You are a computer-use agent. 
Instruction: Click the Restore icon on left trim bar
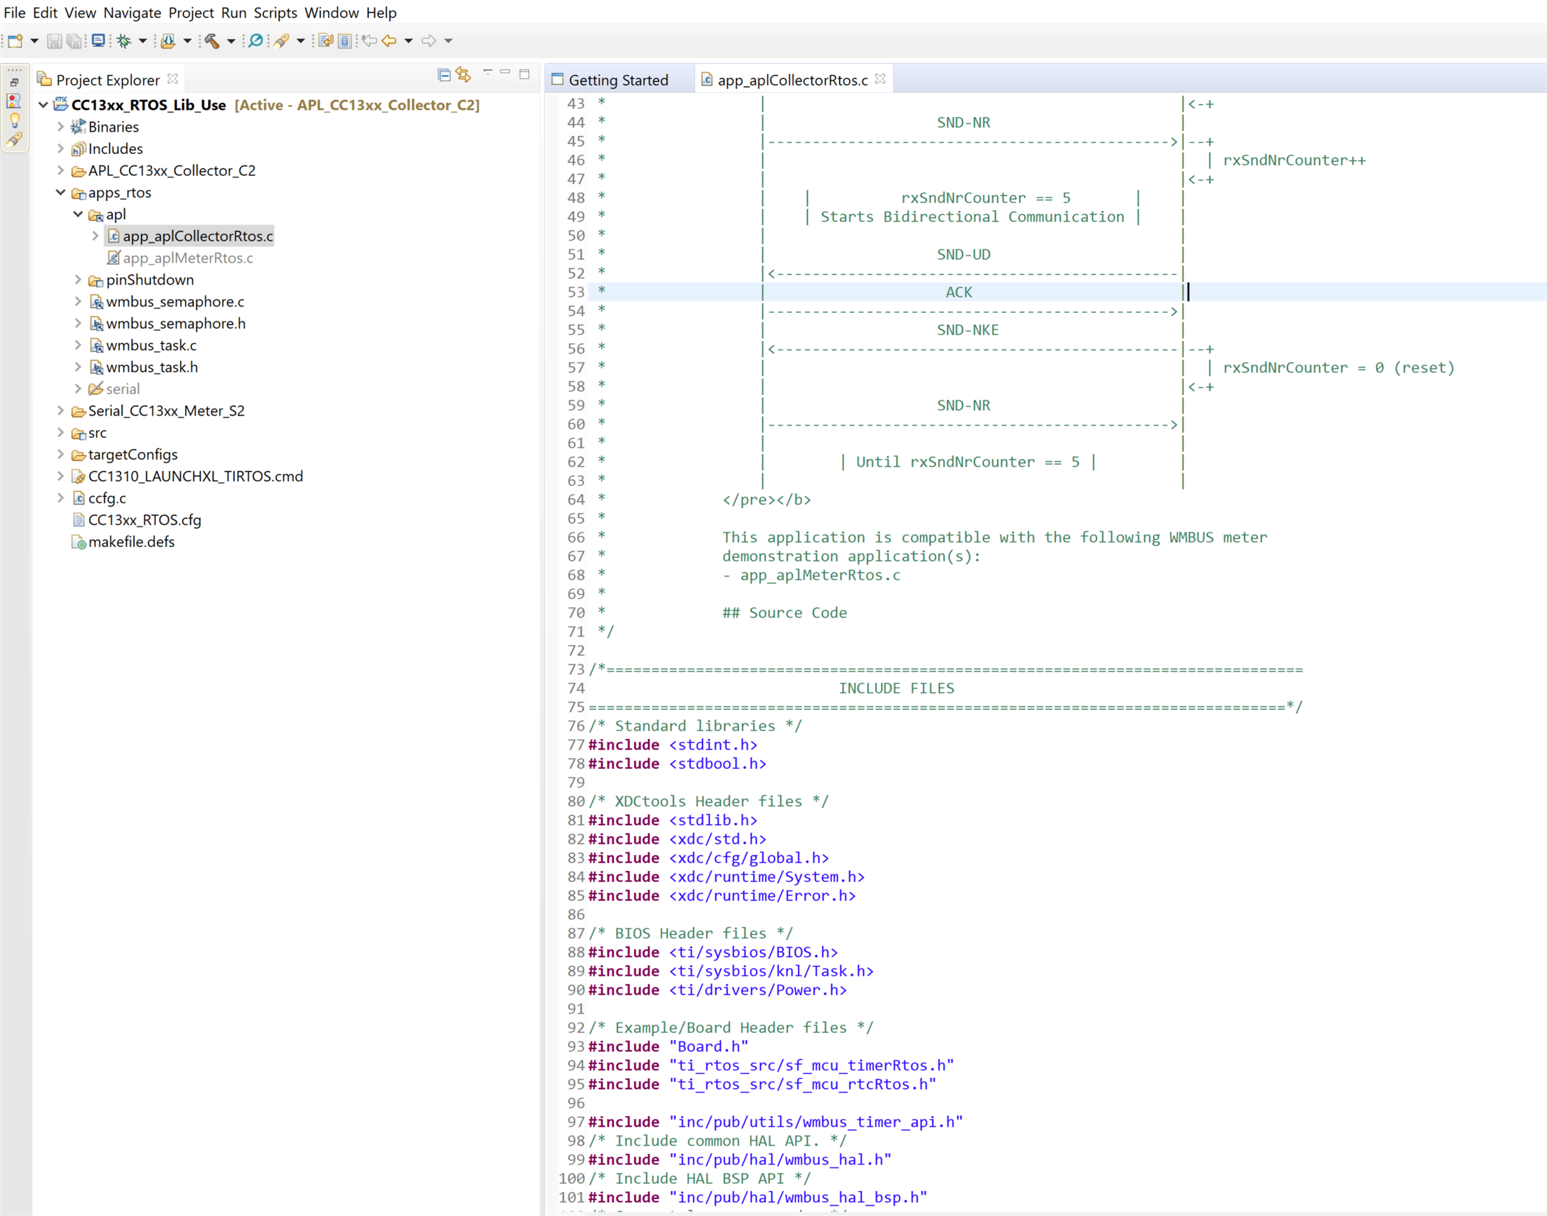(14, 82)
